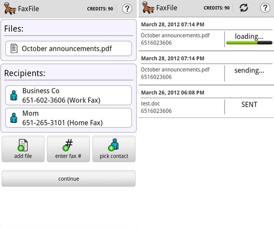Screen dimensions: 274x228
Task: Open the fax entry showing sending status
Action: click(182, 73)
